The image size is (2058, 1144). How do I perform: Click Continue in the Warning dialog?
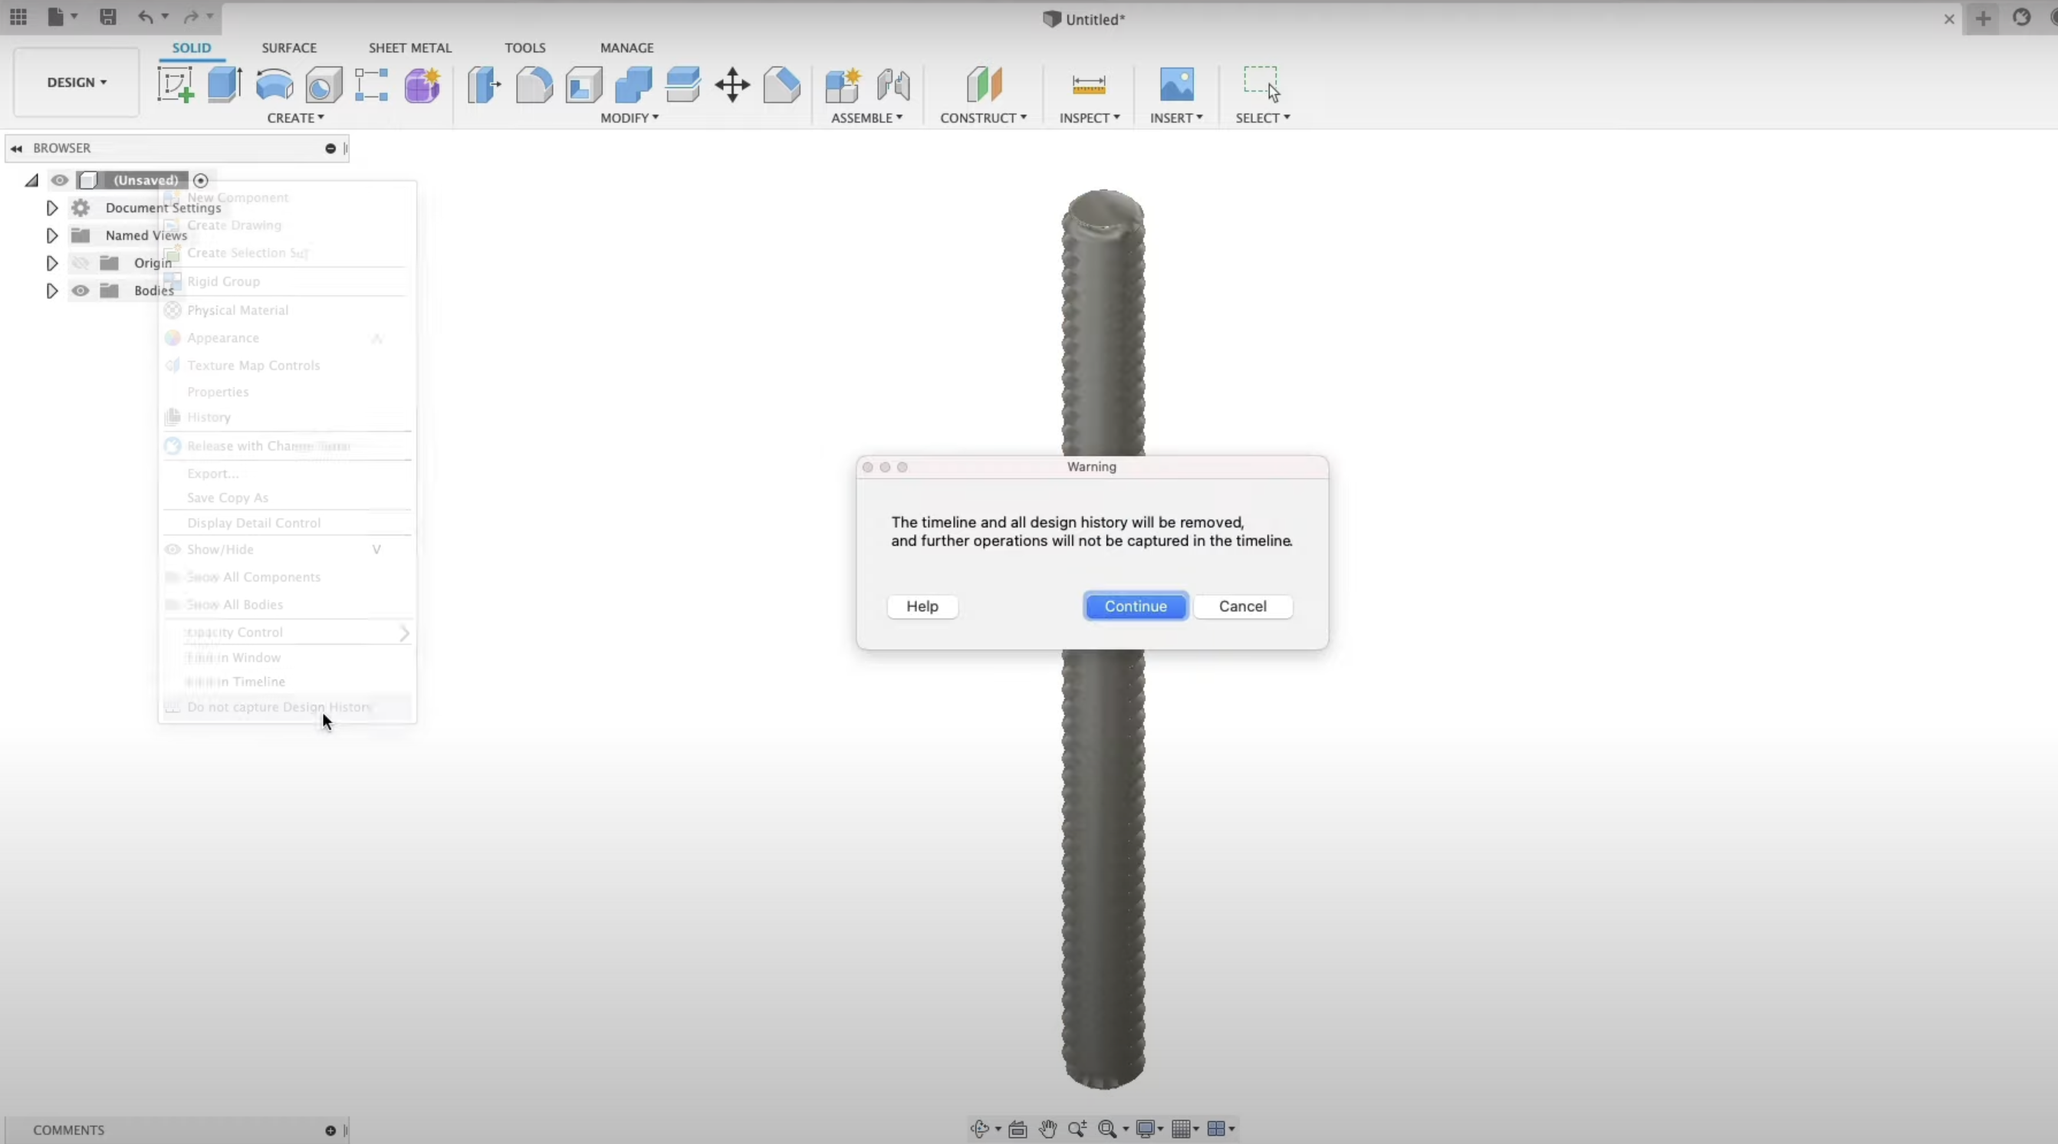tap(1136, 607)
